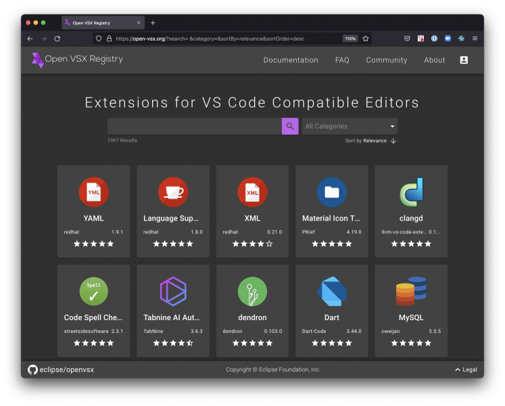The image size is (505, 406).
Task: Open the YAML extension icon
Action: point(93,192)
